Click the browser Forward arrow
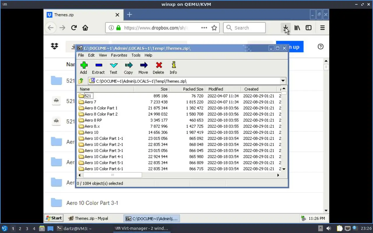373x233 pixels. [62, 28]
